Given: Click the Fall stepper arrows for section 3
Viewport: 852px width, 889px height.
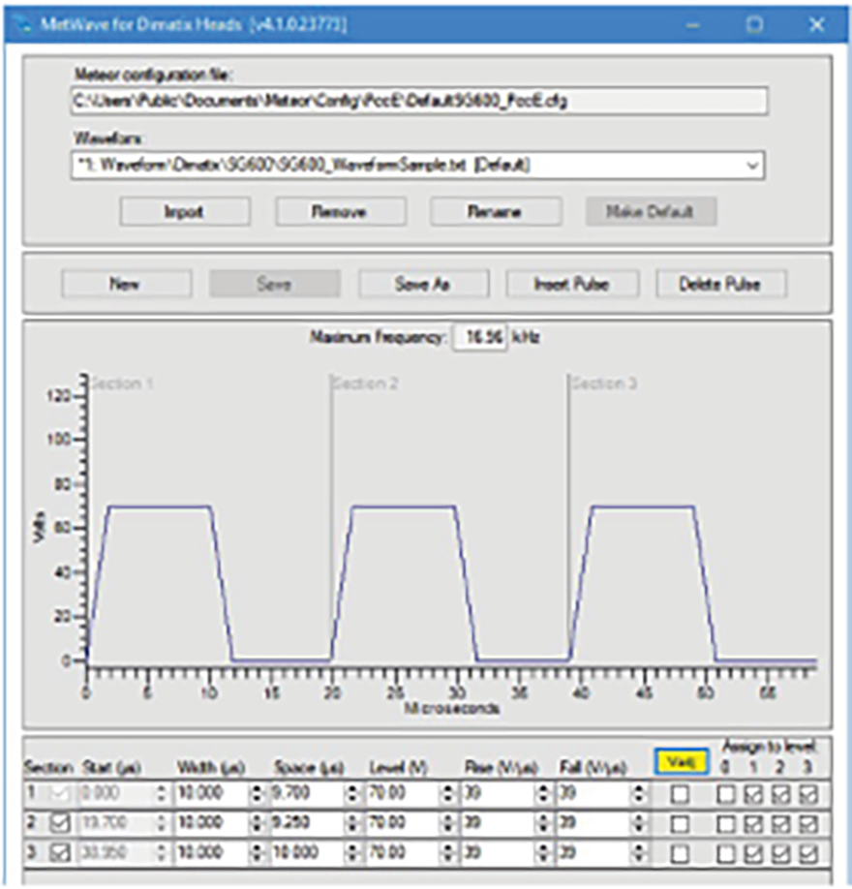Looking at the screenshot, I should coord(639,853).
